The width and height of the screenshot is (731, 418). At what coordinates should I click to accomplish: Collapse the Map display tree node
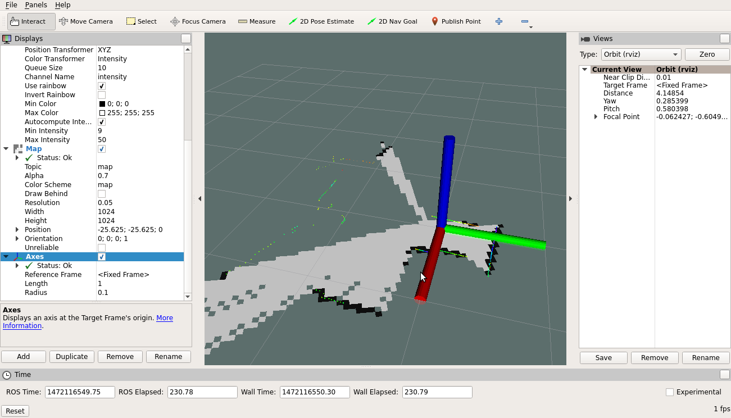pyautogui.click(x=6, y=149)
